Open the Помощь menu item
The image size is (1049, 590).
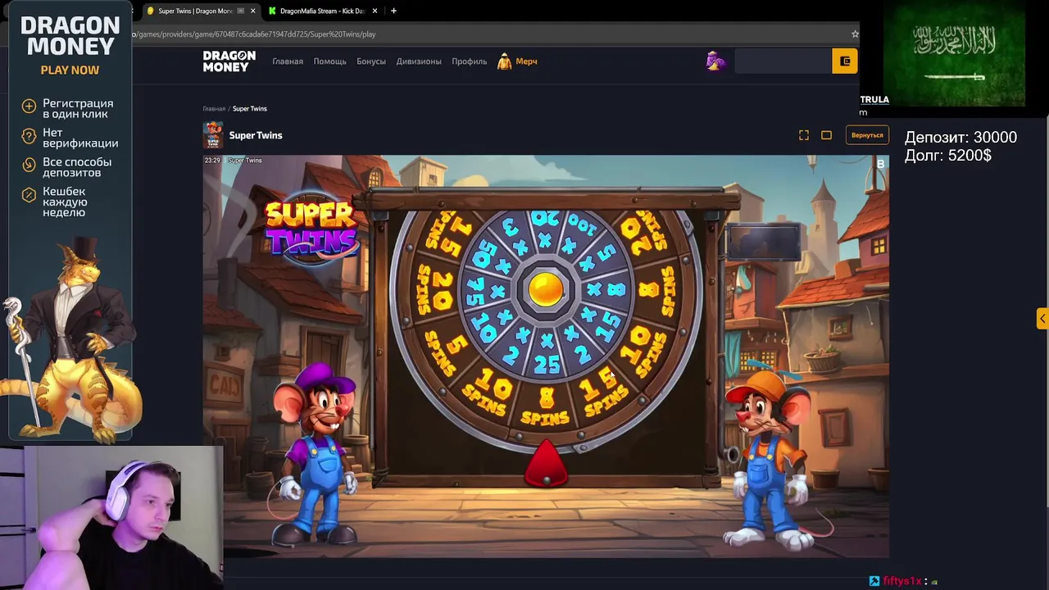(x=329, y=61)
